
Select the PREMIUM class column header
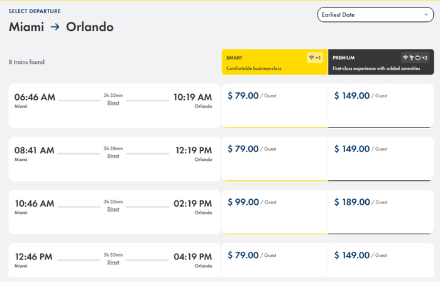[x=381, y=62]
